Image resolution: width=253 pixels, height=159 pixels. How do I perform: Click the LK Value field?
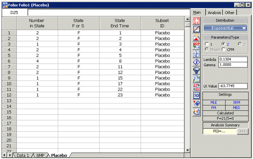coord(233,86)
